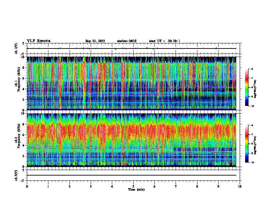Select the "Sep. 22, 2023" date text
The height and width of the screenshot is (209, 270).
pyautogui.click(x=95, y=41)
